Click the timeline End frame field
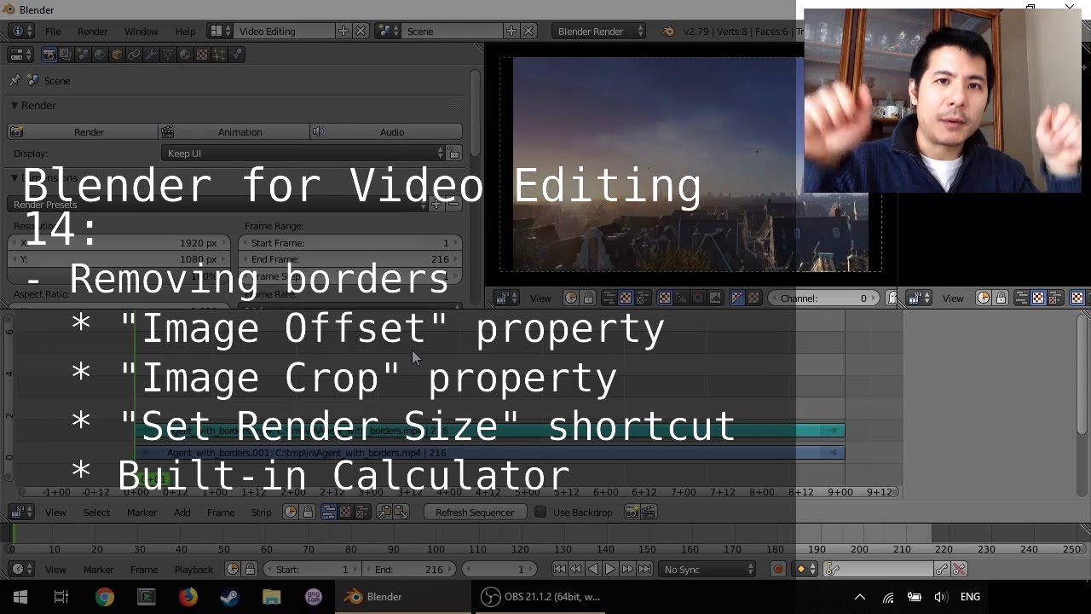The height and width of the screenshot is (614, 1091). [x=409, y=569]
